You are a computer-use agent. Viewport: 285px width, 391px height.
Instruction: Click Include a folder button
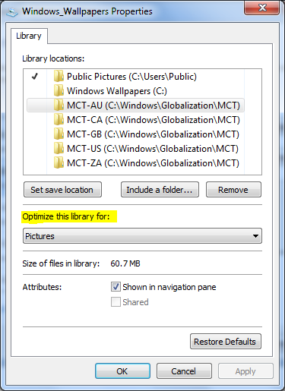pos(160,190)
